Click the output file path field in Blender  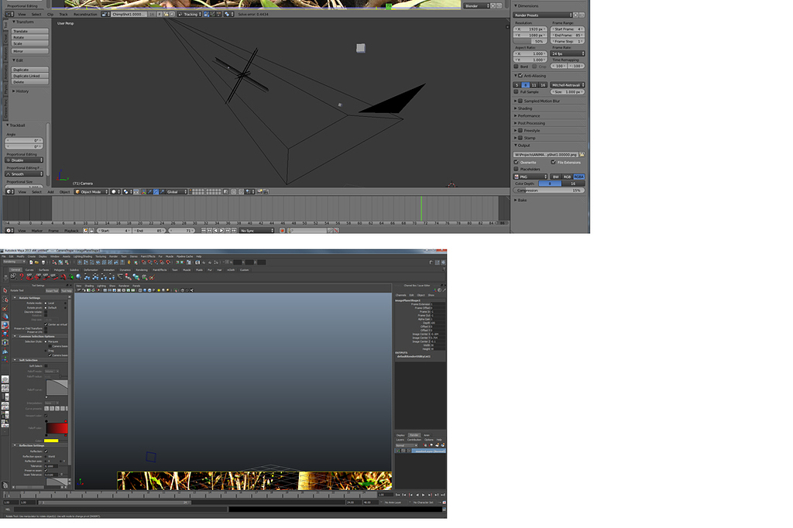click(x=546, y=155)
